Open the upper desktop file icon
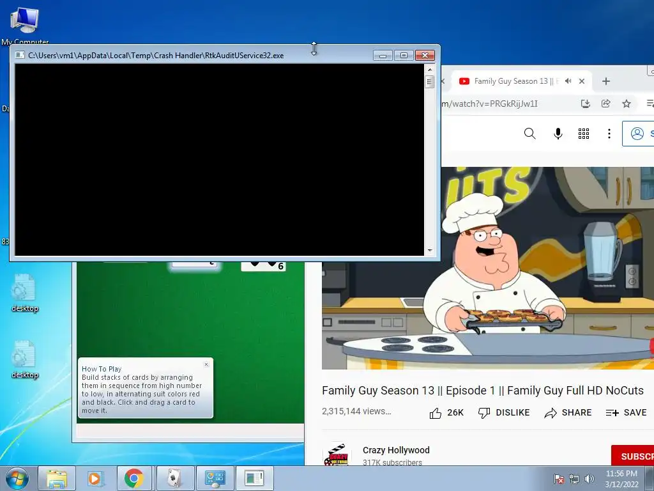The height and width of the screenshot is (491, 654). pos(25,293)
